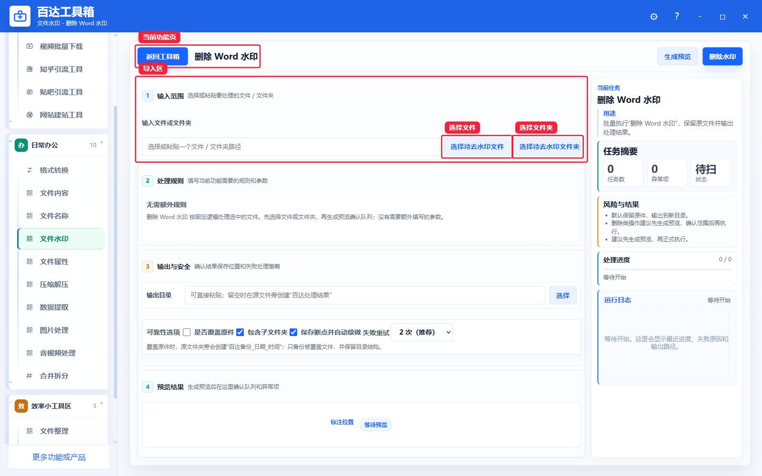The height and width of the screenshot is (476, 762).
Task: Open the 更多功能或产品 link
Action: pos(59,457)
